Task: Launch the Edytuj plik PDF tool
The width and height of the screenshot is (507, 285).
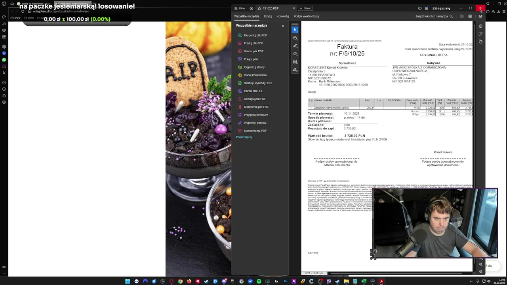Action: click(250, 43)
